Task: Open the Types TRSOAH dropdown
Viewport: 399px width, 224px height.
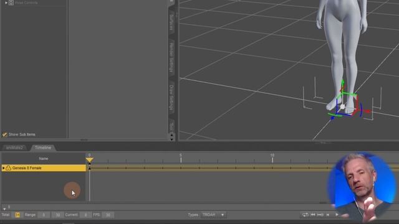Action: [x=213, y=215]
